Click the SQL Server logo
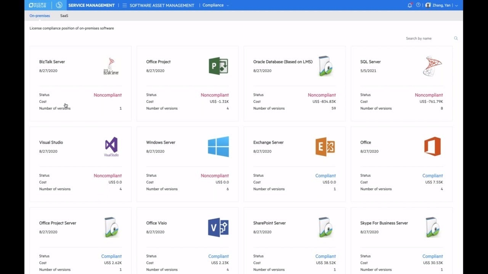The width and height of the screenshot is (488, 274). (432, 66)
